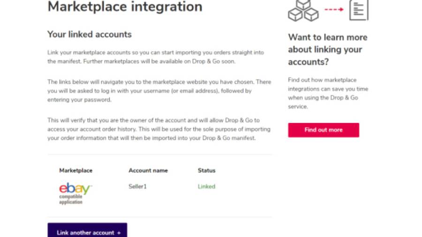Click the eBay compatible application logo
422x237 pixels.
click(x=75, y=194)
